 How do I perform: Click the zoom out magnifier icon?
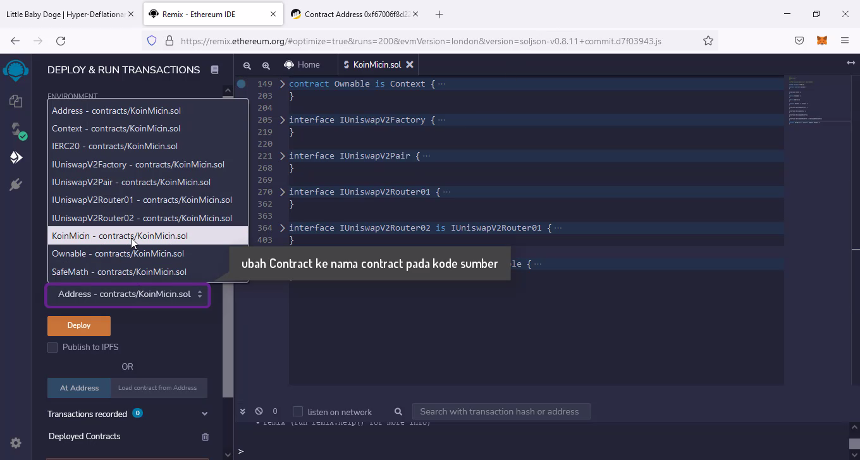(x=247, y=65)
